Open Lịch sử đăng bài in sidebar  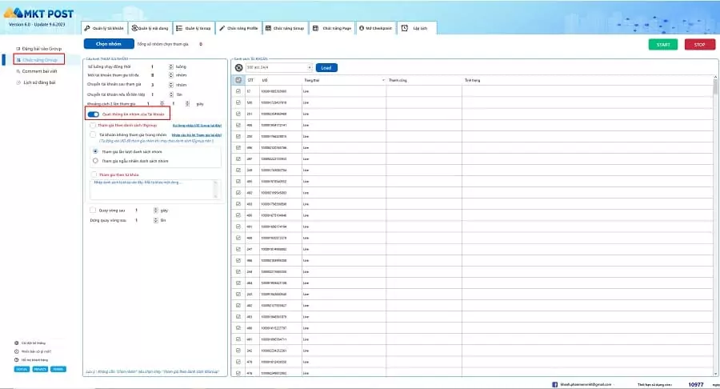point(36,82)
